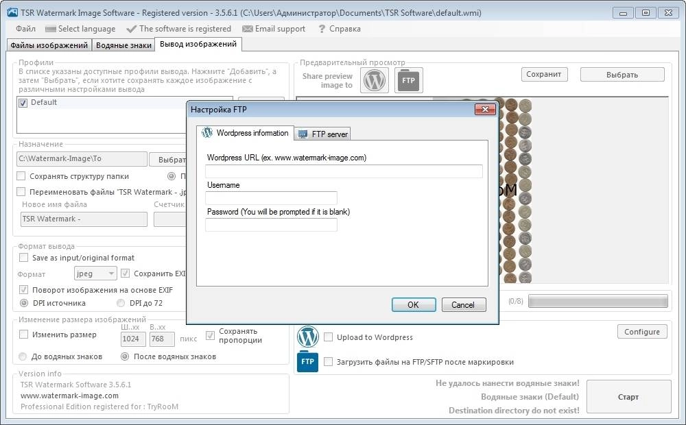Screen dimensions: 686x425
Task: Click 'Destination directory do not exist!' message
Action: pos(514,410)
